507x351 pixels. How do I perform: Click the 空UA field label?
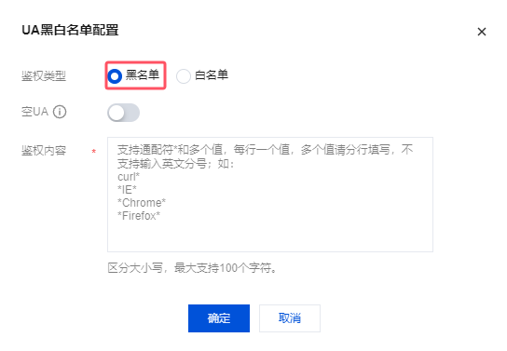pyautogui.click(x=34, y=112)
